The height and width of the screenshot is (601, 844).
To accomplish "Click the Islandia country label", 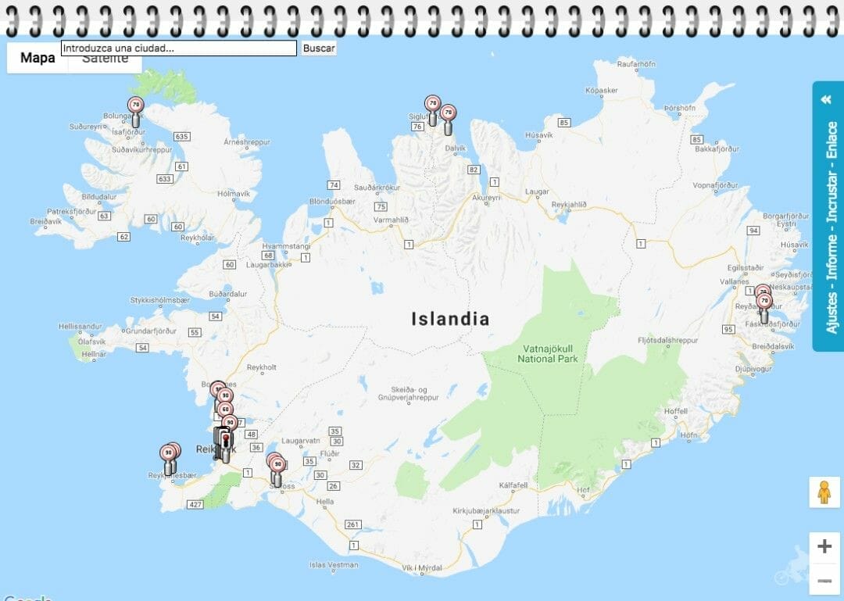I will [x=451, y=319].
